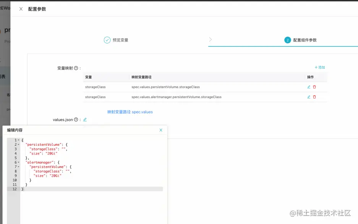Collapse alertmanager fold arrow on line 6

(x=18, y=163)
